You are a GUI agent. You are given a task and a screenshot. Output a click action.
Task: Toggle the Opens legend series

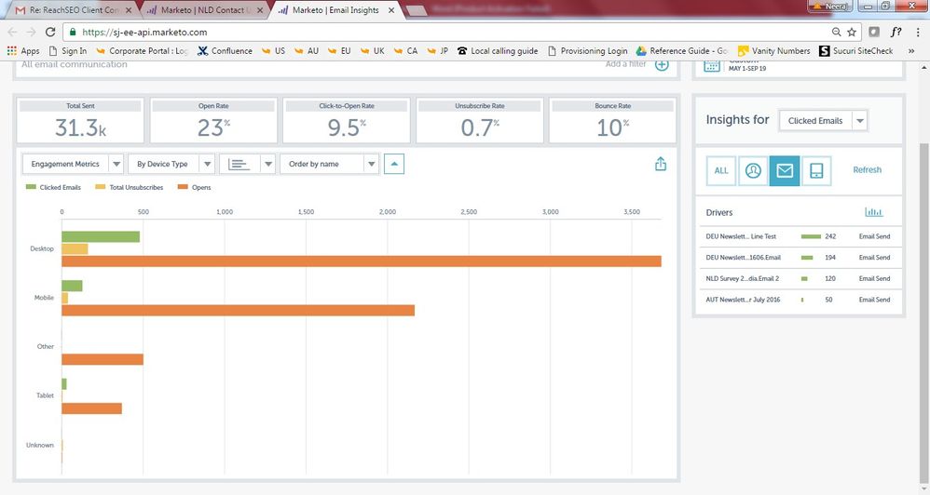tap(195, 188)
